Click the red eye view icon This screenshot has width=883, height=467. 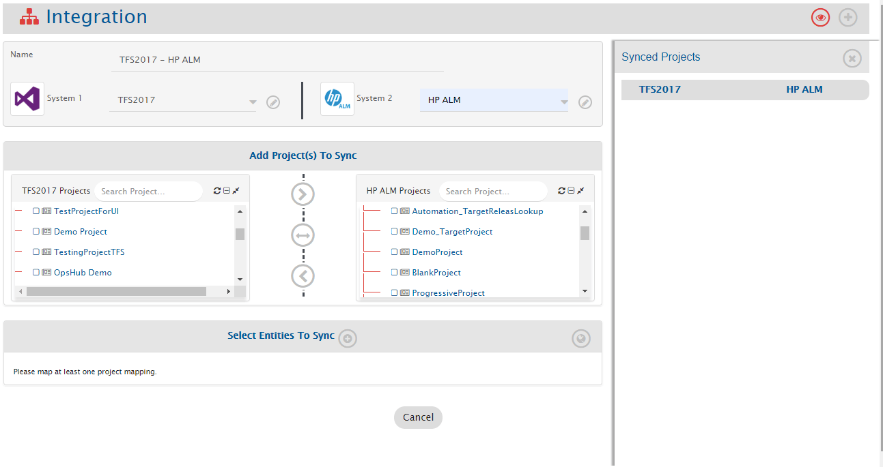coord(820,18)
